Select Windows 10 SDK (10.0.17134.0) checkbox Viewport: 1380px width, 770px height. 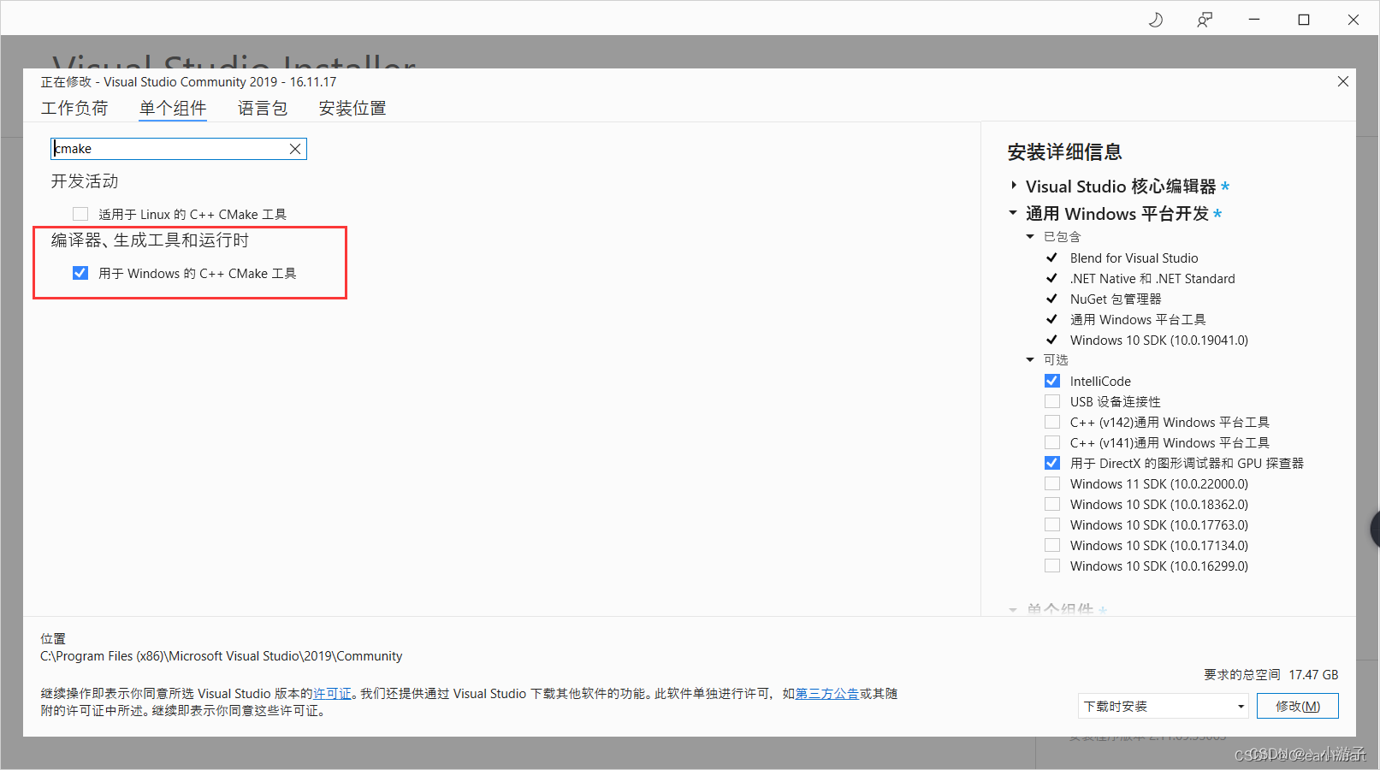(x=1052, y=545)
